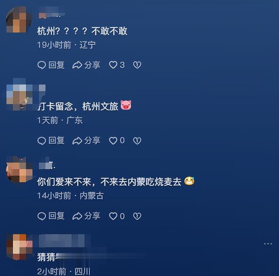Viewport: 279px width, 276px height.
Task: Share the 吃烧麦 comment from 内蒙古
Action: (x=86, y=216)
